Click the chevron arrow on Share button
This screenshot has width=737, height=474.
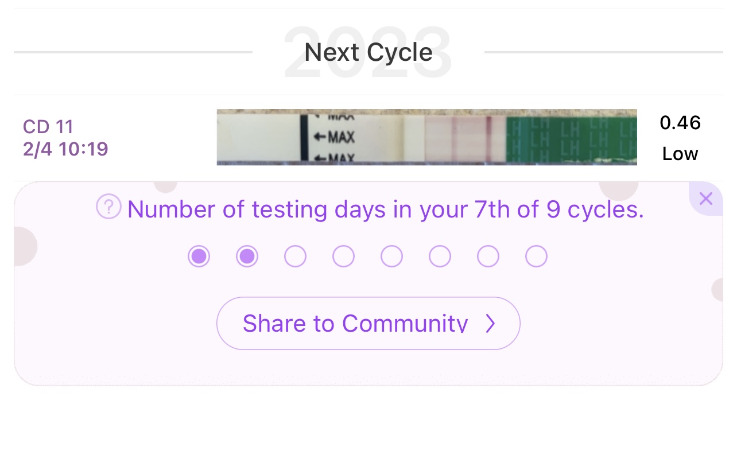pos(490,324)
